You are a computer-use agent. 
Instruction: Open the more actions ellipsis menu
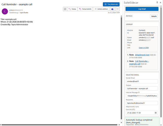click(117, 9)
